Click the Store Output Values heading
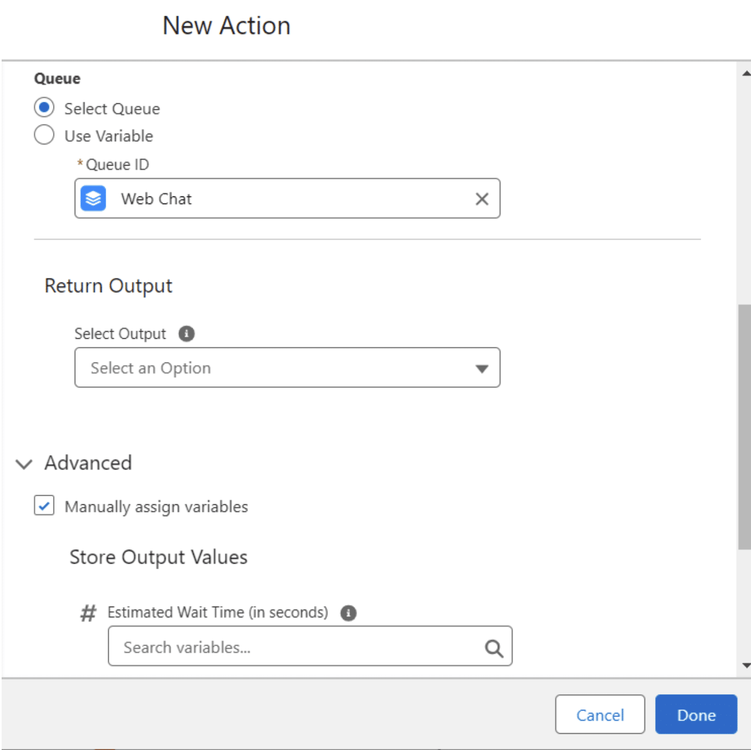 158,557
